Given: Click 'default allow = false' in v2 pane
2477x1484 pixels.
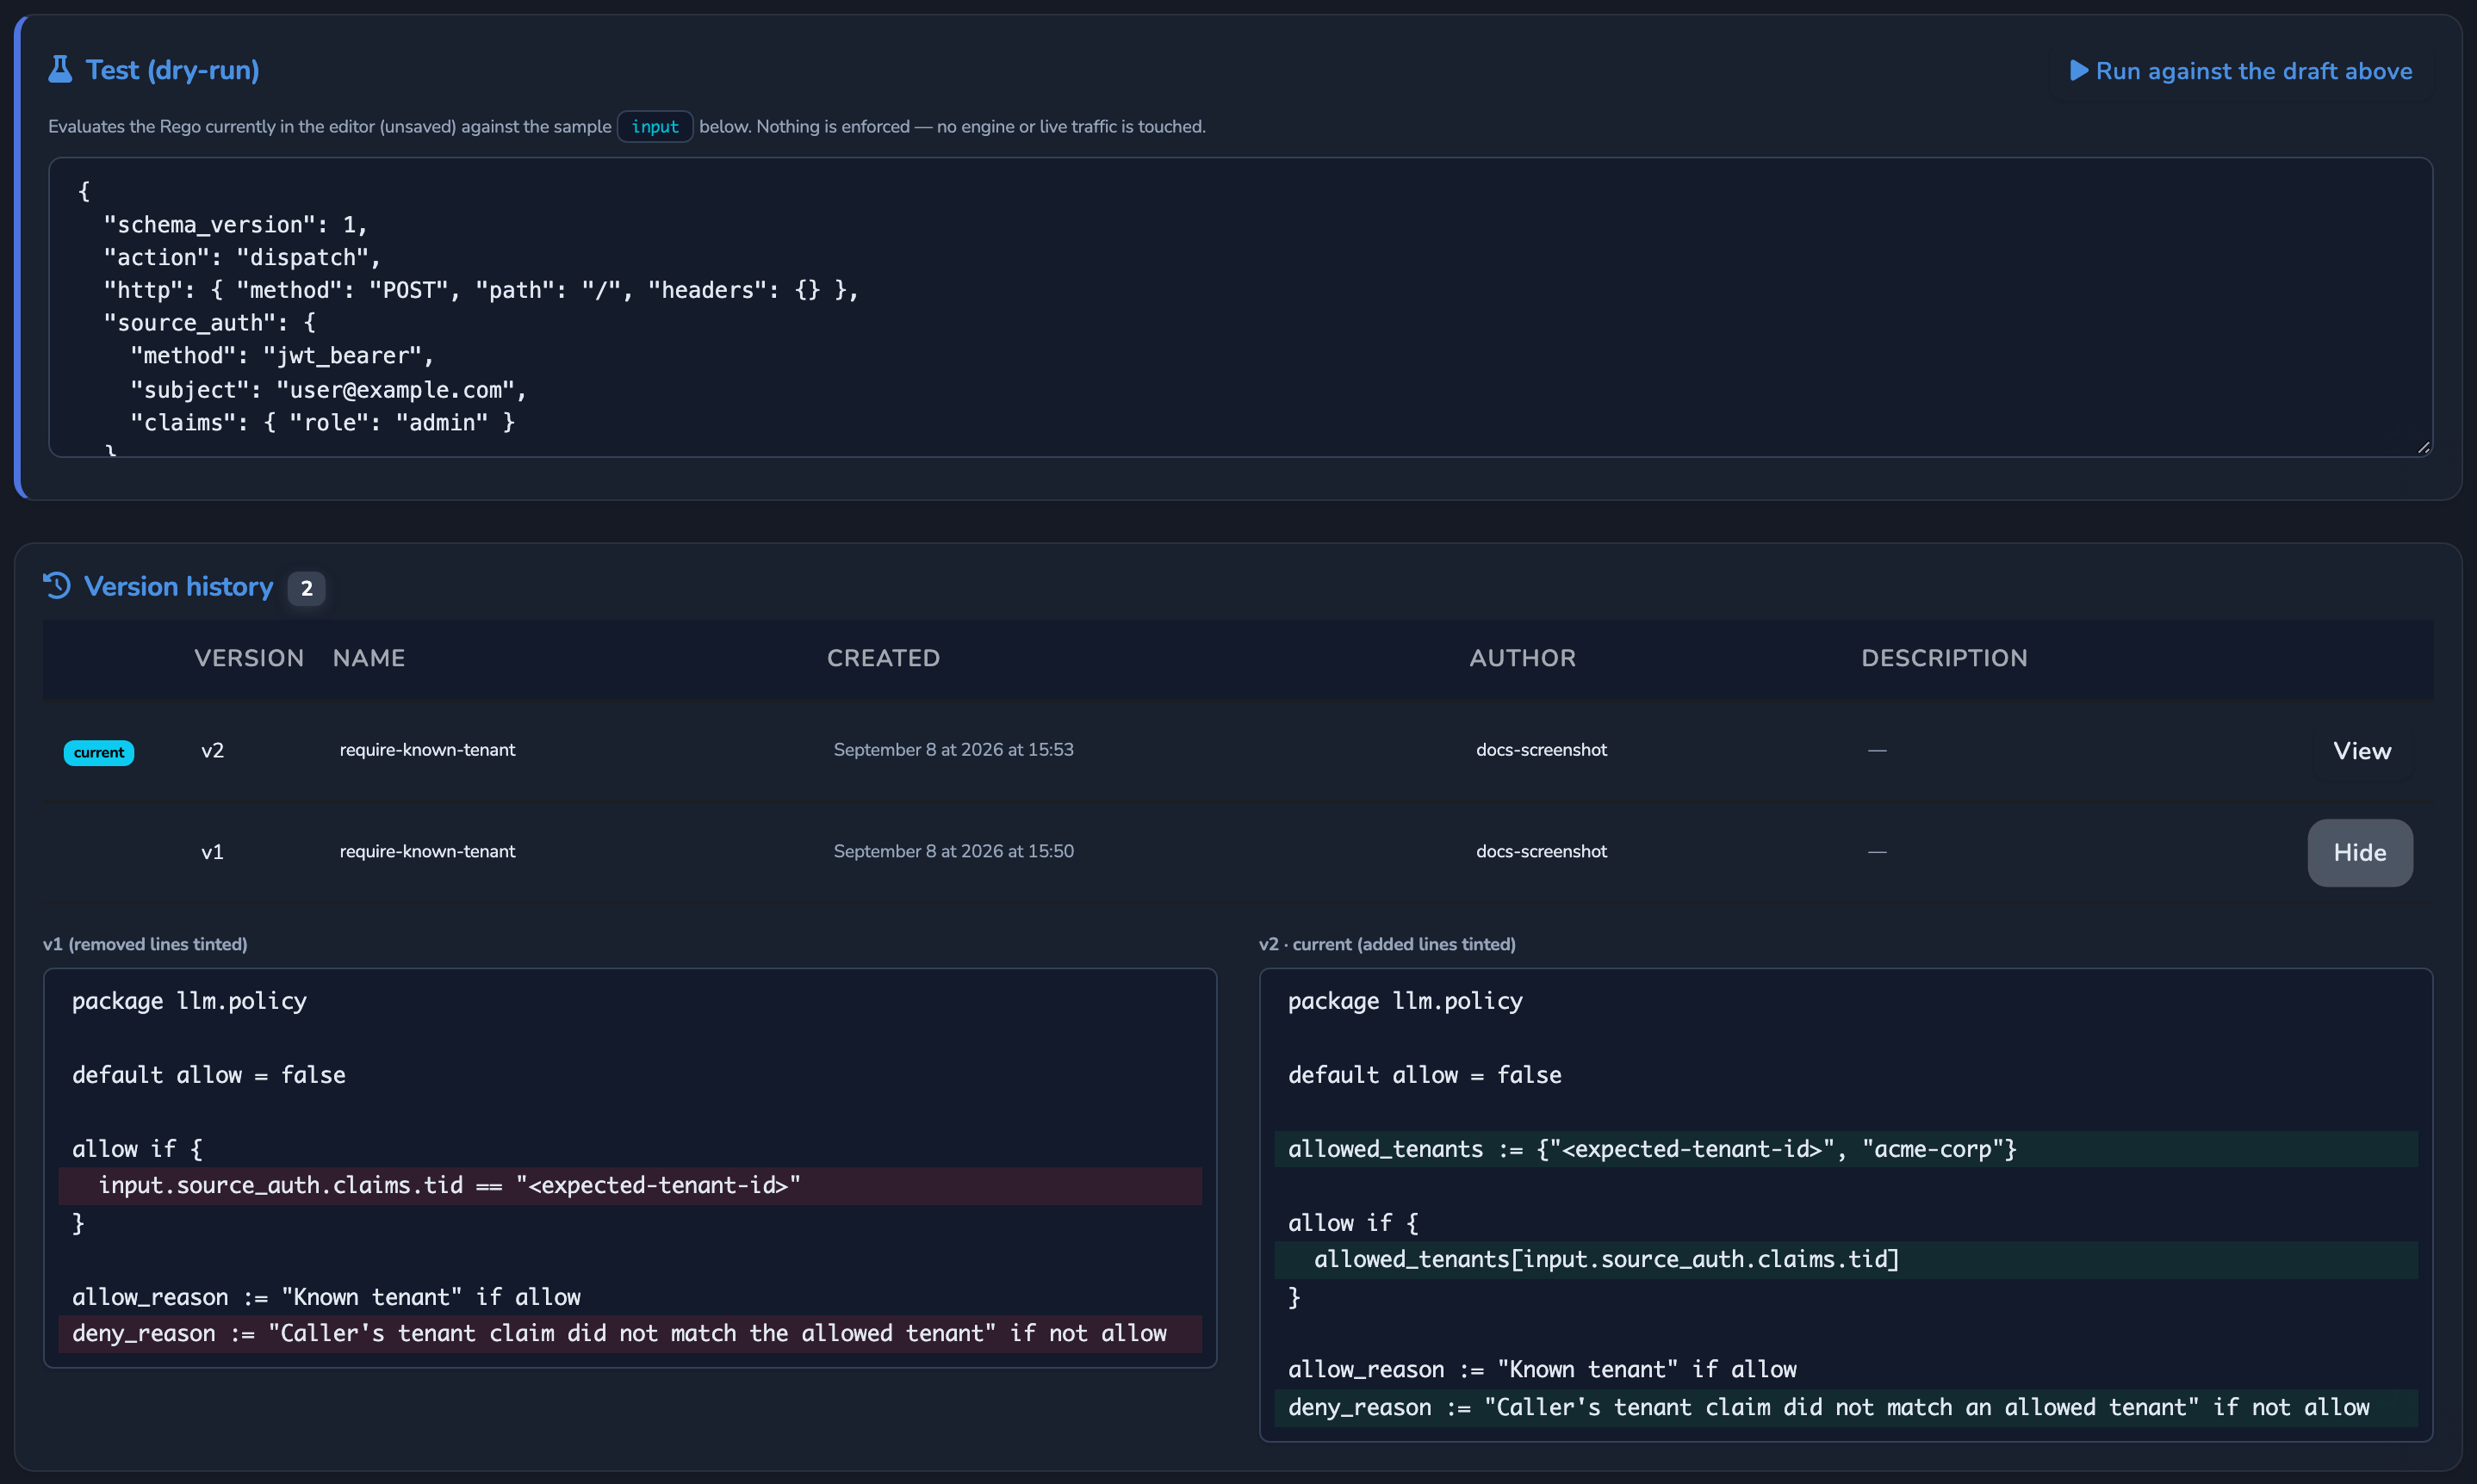Looking at the screenshot, I should click(x=1425, y=1075).
